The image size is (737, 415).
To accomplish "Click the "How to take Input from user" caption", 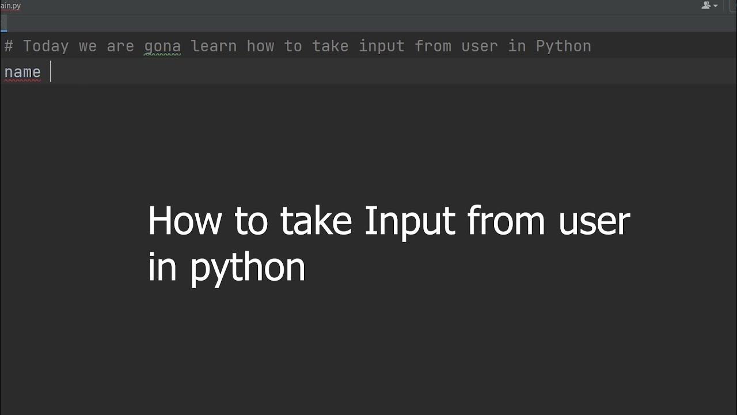I will [389, 221].
